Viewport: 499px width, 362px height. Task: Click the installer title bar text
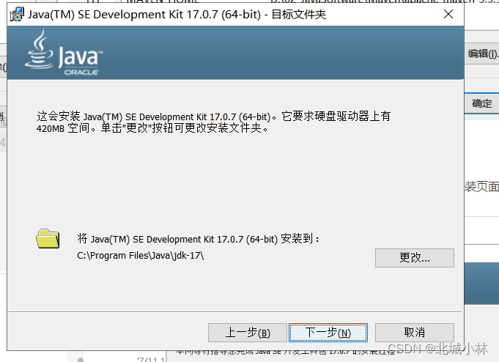(177, 15)
